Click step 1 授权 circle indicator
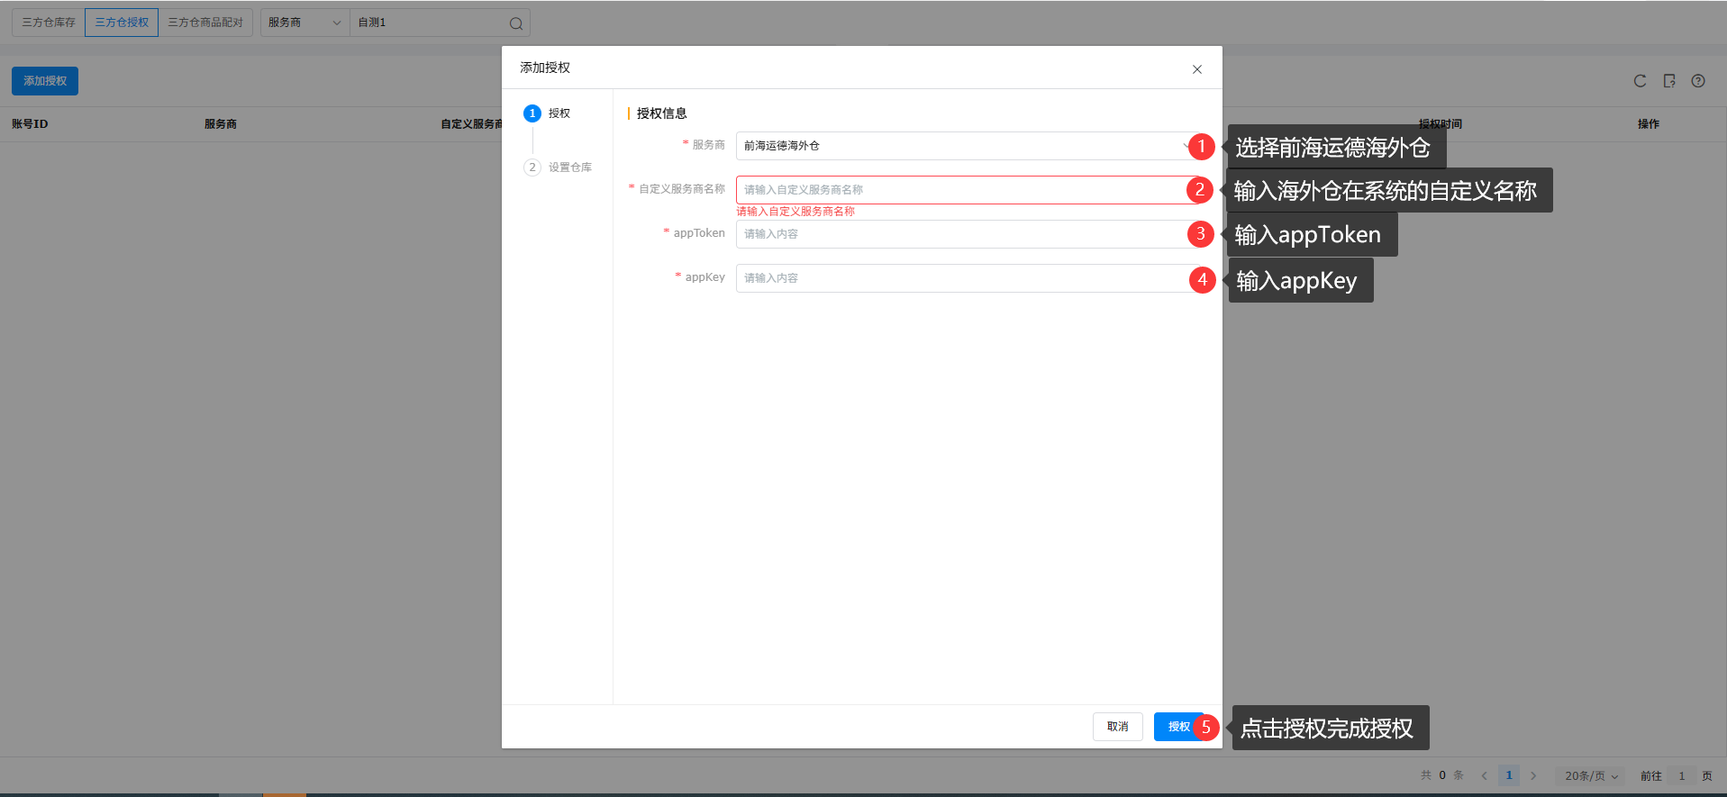Screen dimensions: 1727x797 [532, 113]
